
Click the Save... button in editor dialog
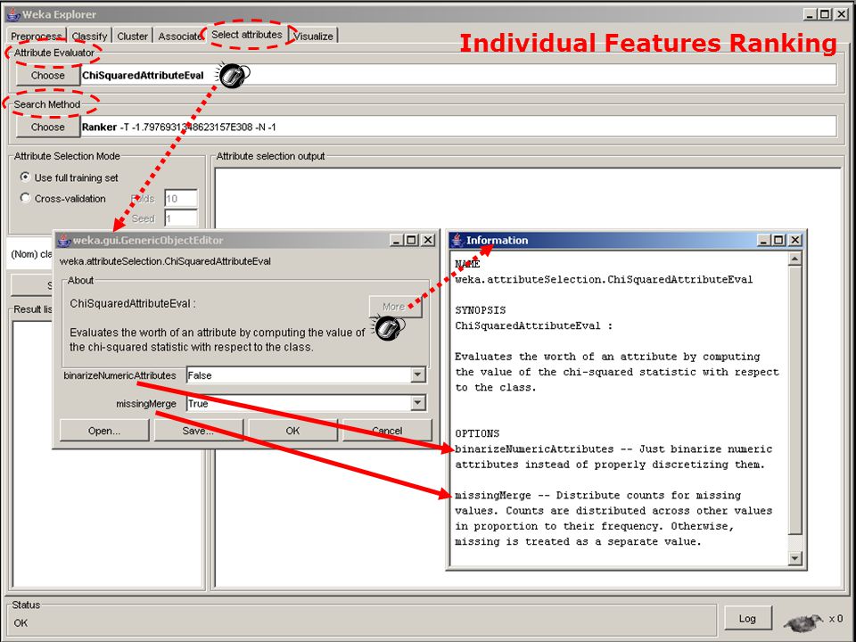coord(198,431)
